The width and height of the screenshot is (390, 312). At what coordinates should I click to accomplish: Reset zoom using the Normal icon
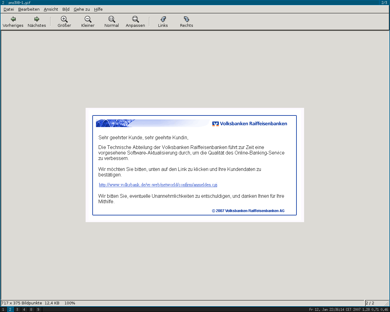point(112,22)
